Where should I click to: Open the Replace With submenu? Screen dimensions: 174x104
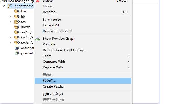(x=83, y=67)
